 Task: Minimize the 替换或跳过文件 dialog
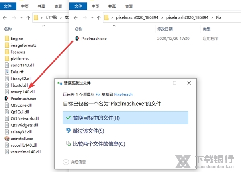click(160, 83)
